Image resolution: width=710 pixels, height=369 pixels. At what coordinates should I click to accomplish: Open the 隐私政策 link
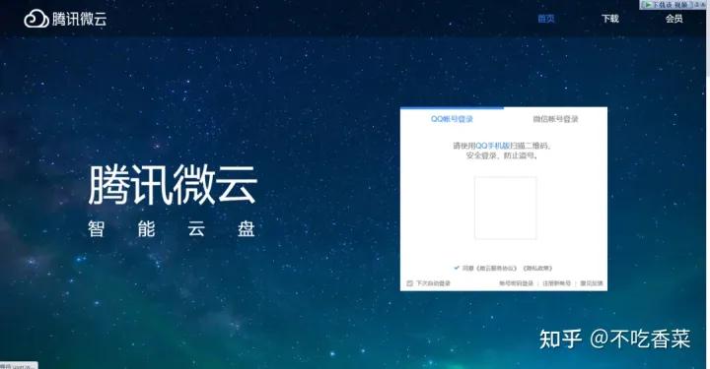tap(537, 269)
